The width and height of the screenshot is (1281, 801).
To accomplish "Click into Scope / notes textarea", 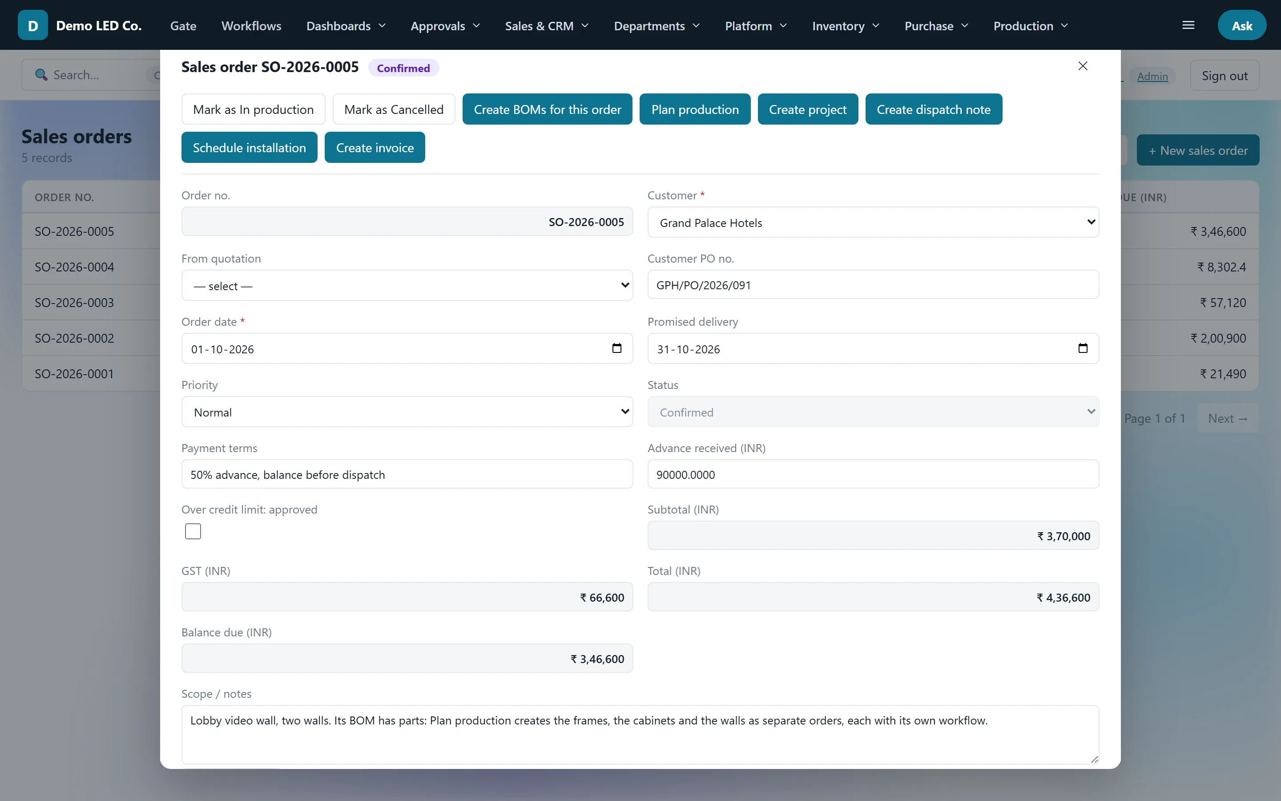I will pyautogui.click(x=640, y=734).
